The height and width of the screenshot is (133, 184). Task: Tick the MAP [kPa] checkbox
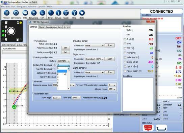[x=125, y=53]
